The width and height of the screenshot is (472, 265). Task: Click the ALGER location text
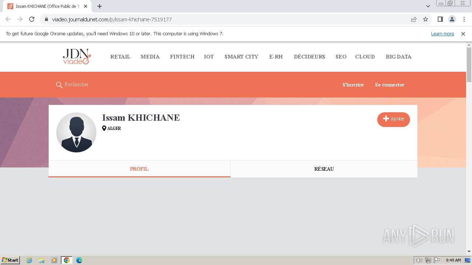click(x=114, y=128)
